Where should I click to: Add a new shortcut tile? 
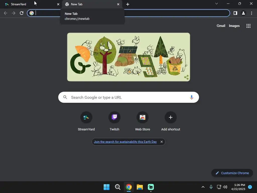pyautogui.click(x=171, y=121)
